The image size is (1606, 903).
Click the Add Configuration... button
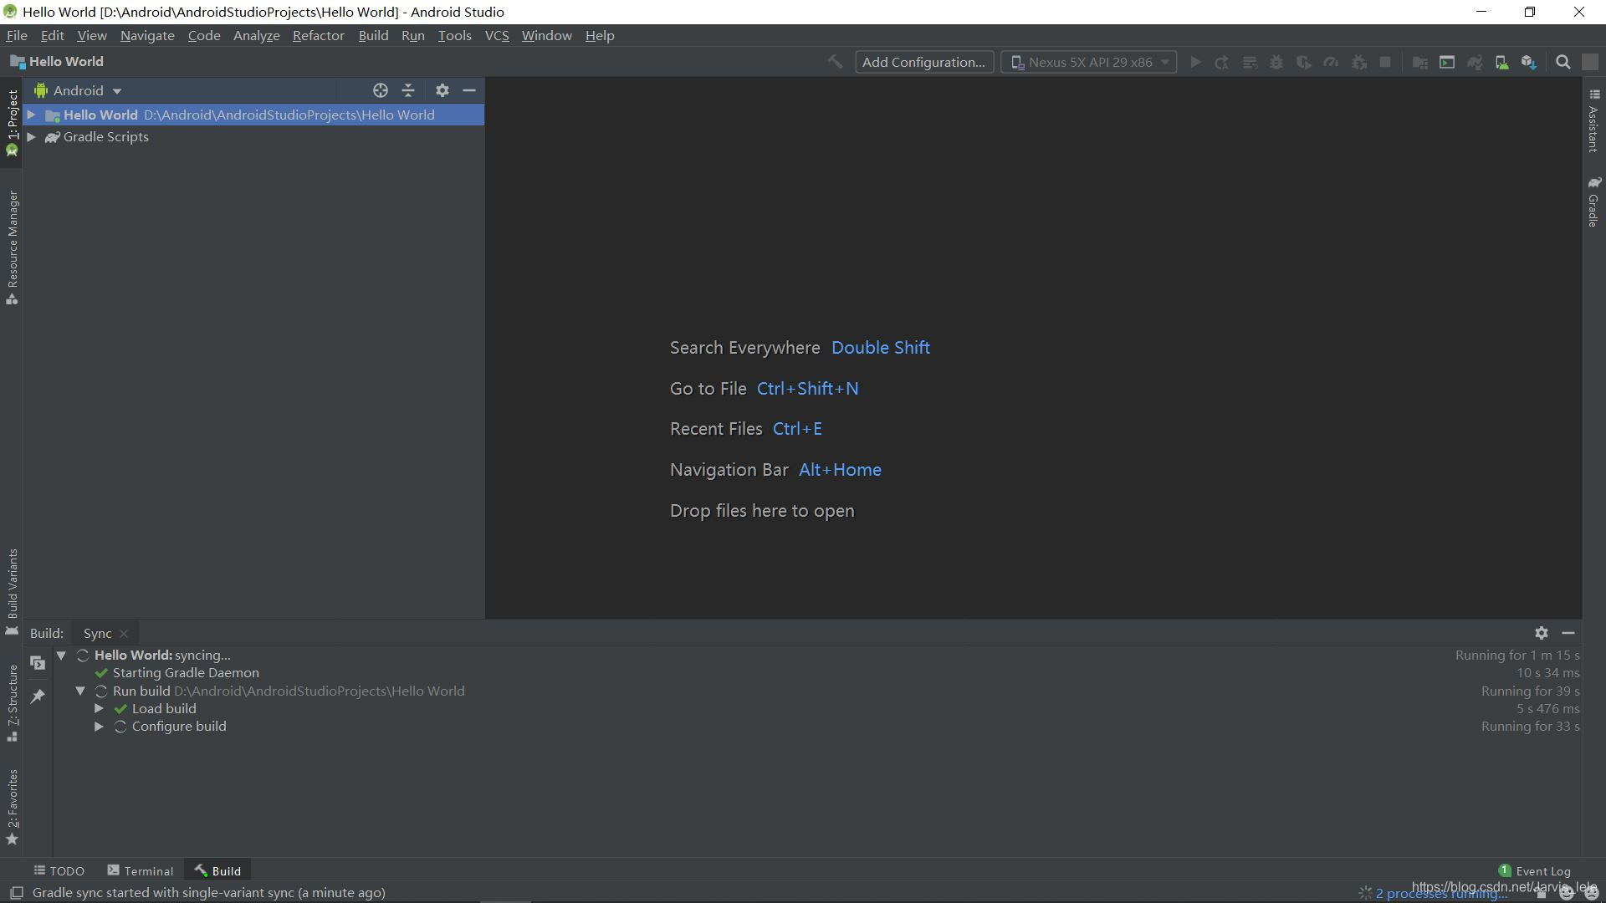(923, 62)
